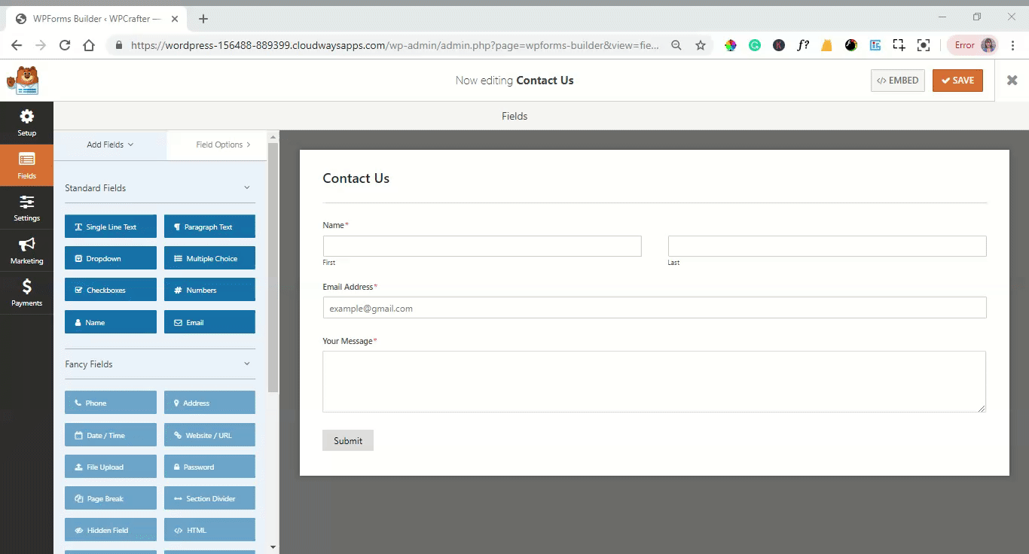Click the EMBED button

pyautogui.click(x=898, y=81)
